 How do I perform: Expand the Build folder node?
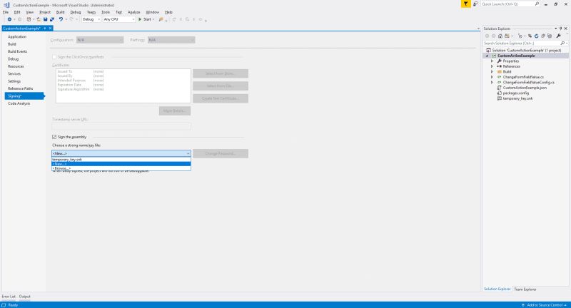[x=492, y=71]
